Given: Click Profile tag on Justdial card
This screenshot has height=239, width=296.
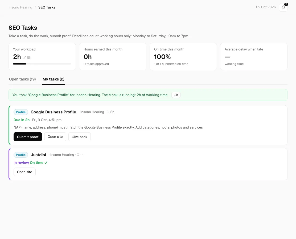Looking at the screenshot, I should (x=21, y=155).
